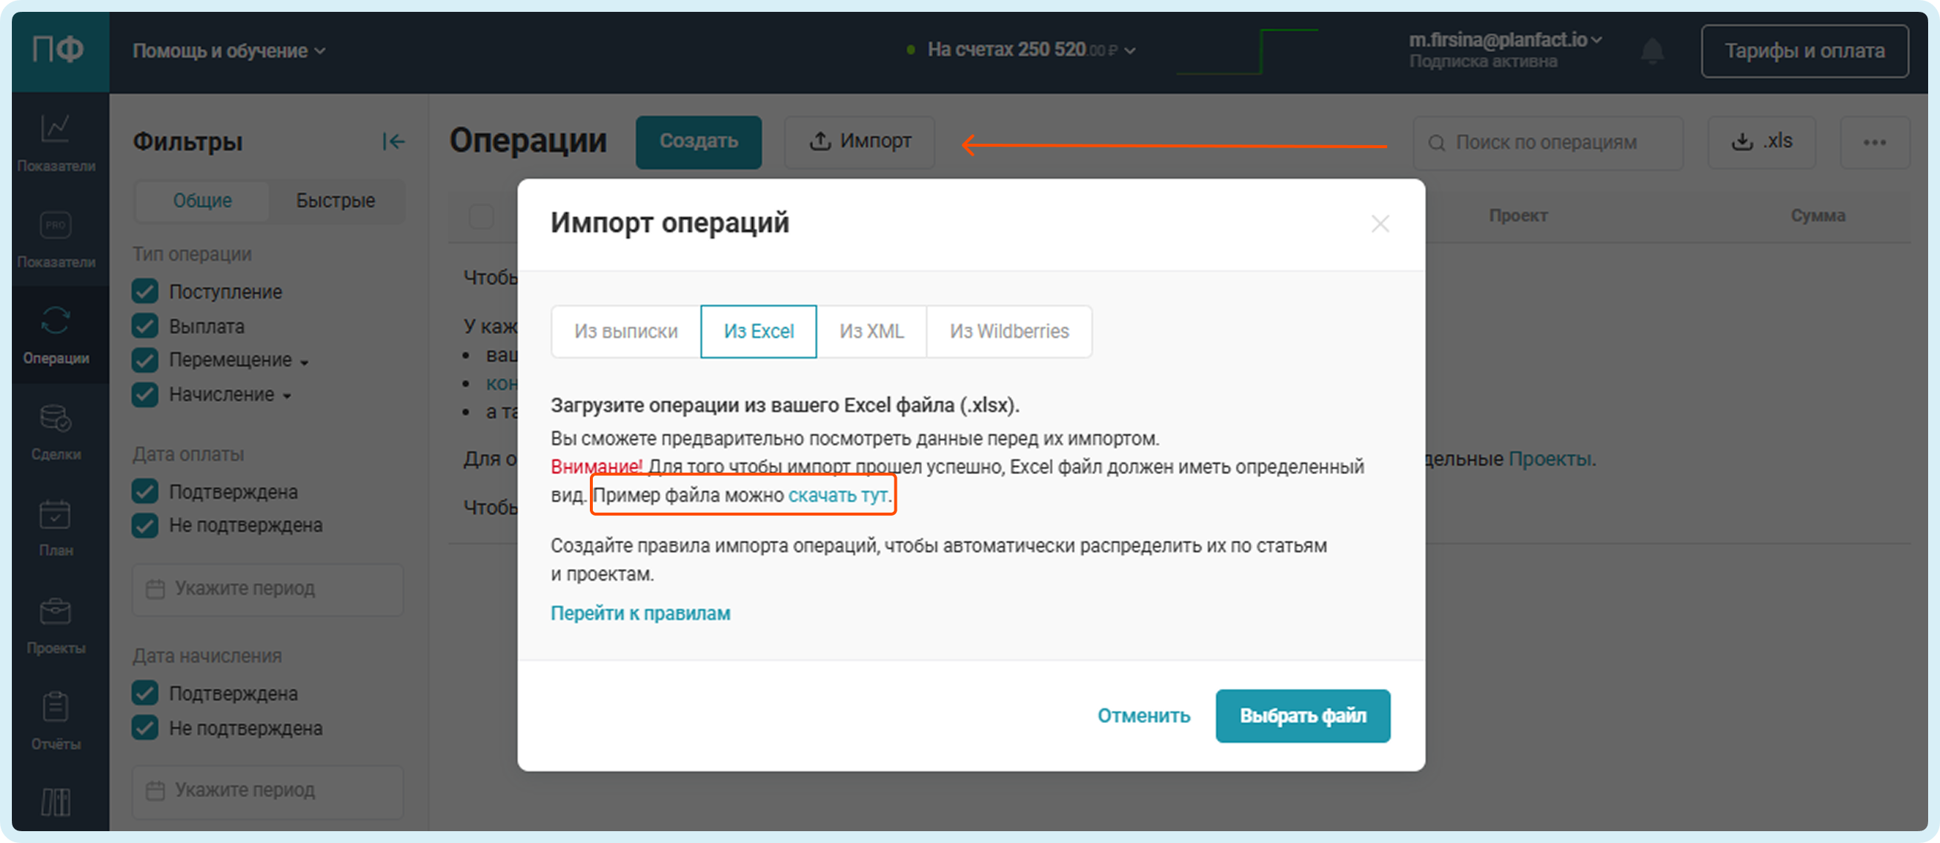Uncheck Не подтверждена under Дата оплаты
1940x843 pixels.
145,525
